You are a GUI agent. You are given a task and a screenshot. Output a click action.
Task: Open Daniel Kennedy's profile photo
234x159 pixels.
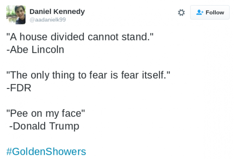coord(16,14)
